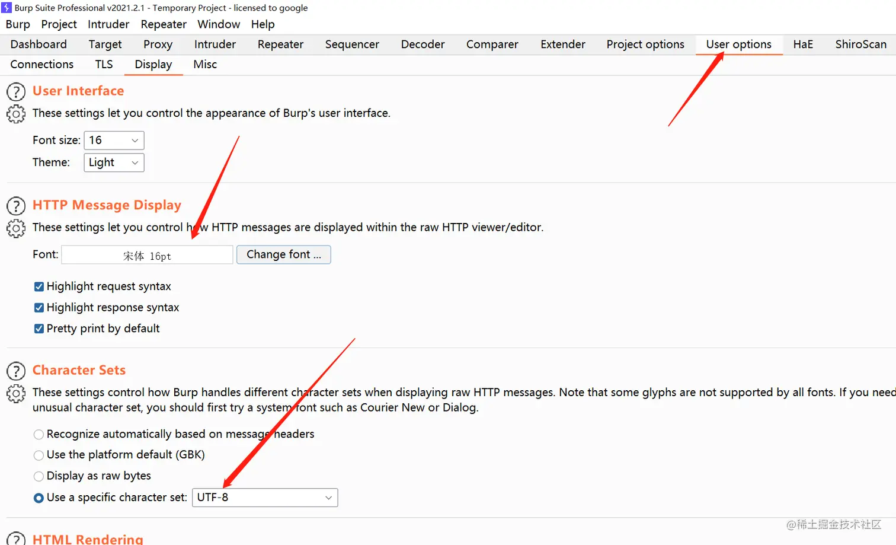Select Recognize automatically based on message headers
Viewport: 896px width, 545px height.
(39, 434)
